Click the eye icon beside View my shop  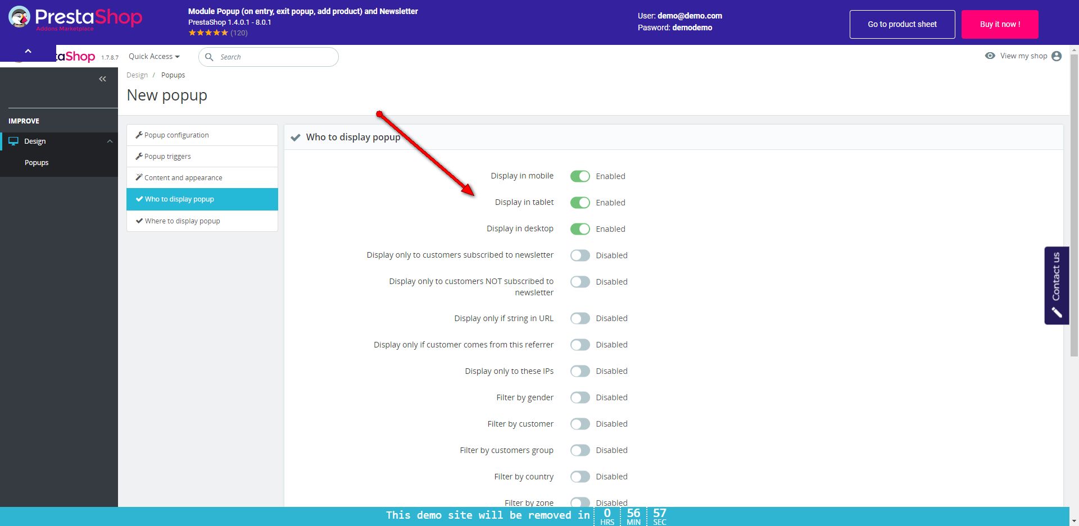click(x=990, y=56)
